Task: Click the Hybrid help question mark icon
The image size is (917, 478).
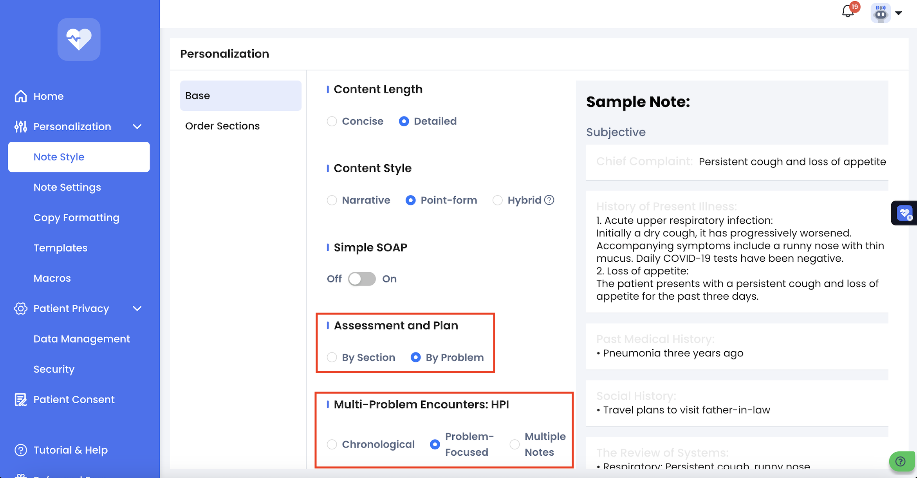Action: [549, 200]
